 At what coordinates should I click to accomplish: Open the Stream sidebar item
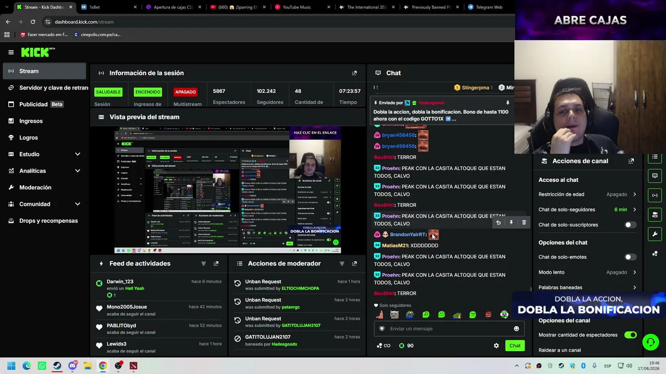[x=44, y=71]
